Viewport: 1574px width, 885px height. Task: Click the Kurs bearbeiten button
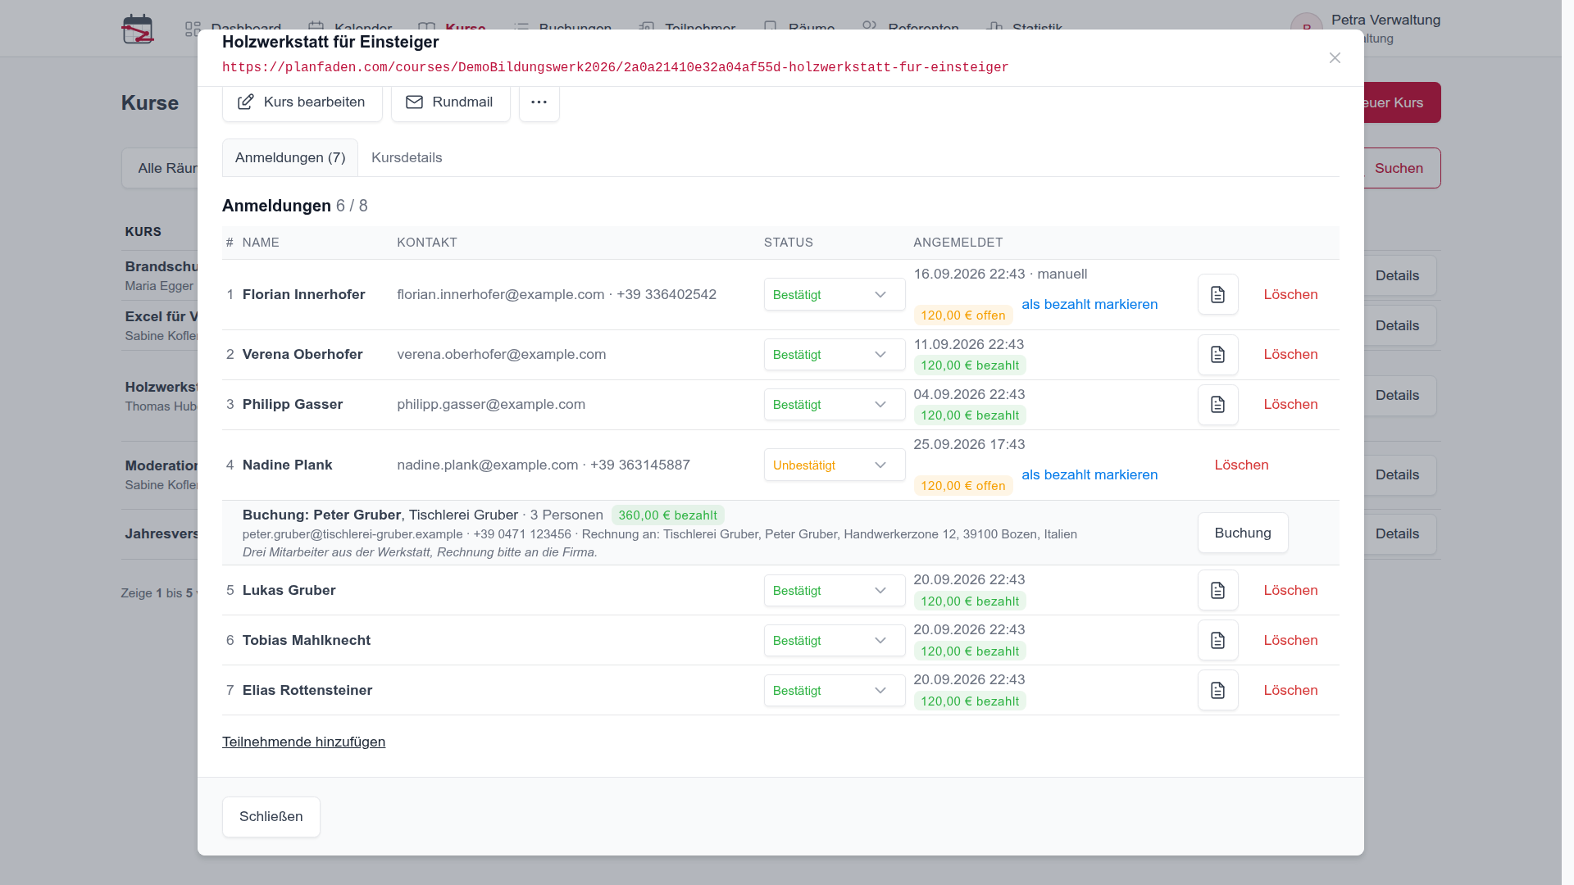click(x=302, y=102)
